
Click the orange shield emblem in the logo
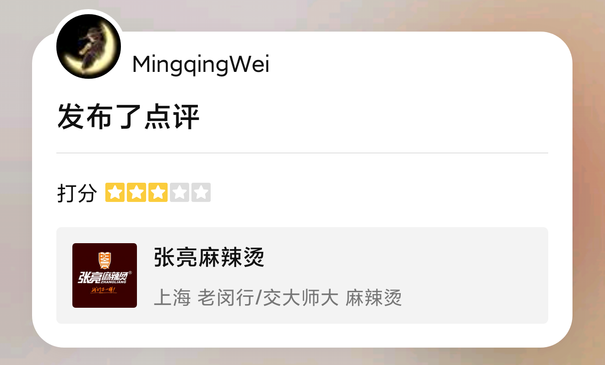(105, 260)
